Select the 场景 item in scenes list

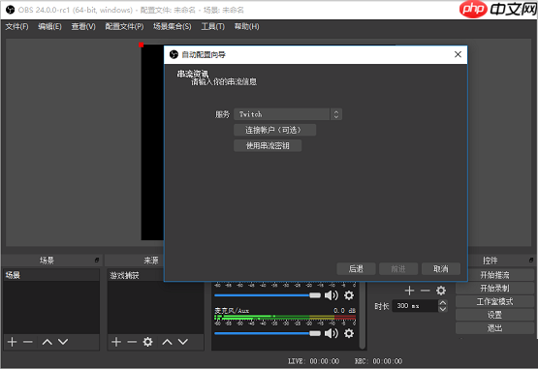51,275
